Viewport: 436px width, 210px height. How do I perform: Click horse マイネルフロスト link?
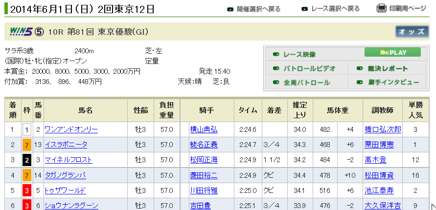[x=68, y=160]
